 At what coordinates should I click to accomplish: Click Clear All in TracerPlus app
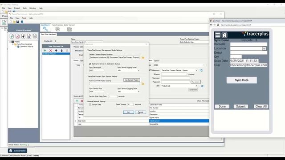coord(261,107)
